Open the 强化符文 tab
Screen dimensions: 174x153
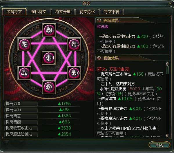click(38, 12)
